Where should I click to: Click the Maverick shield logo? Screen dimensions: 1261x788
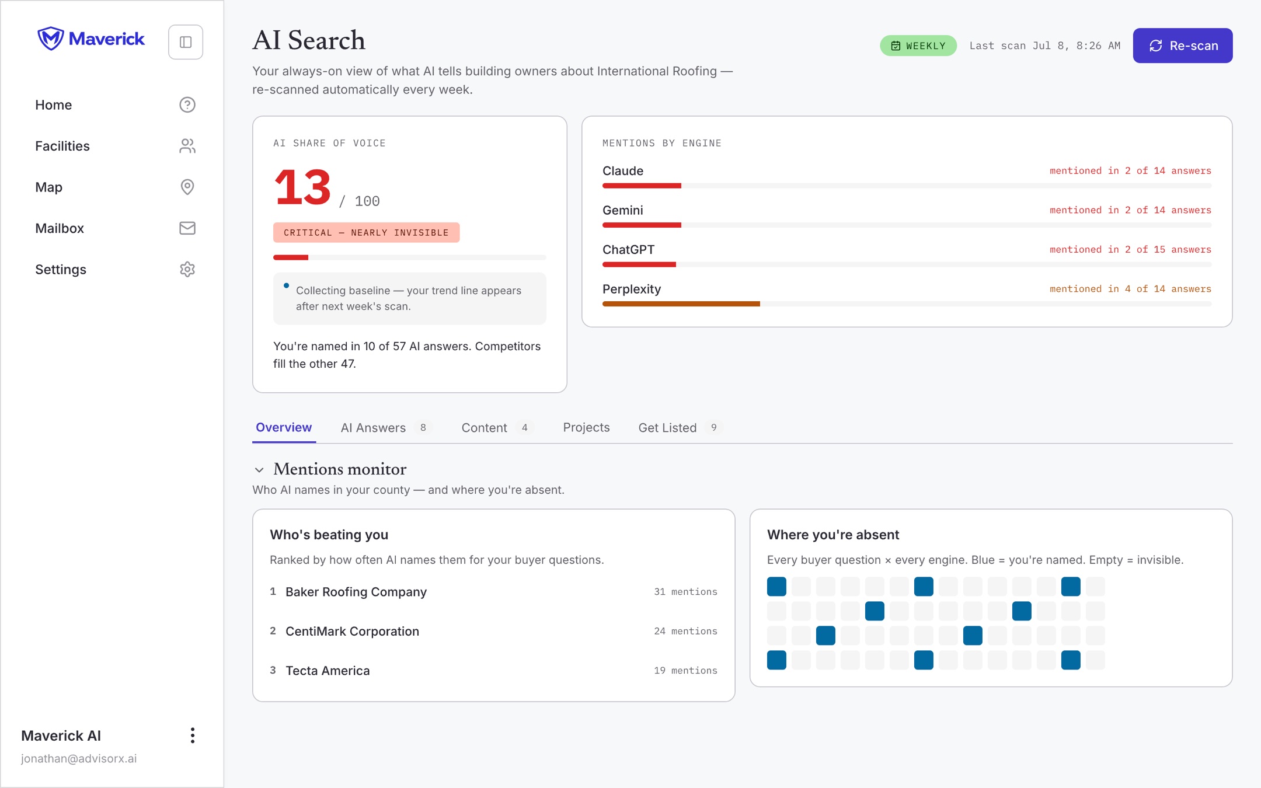[x=51, y=39]
